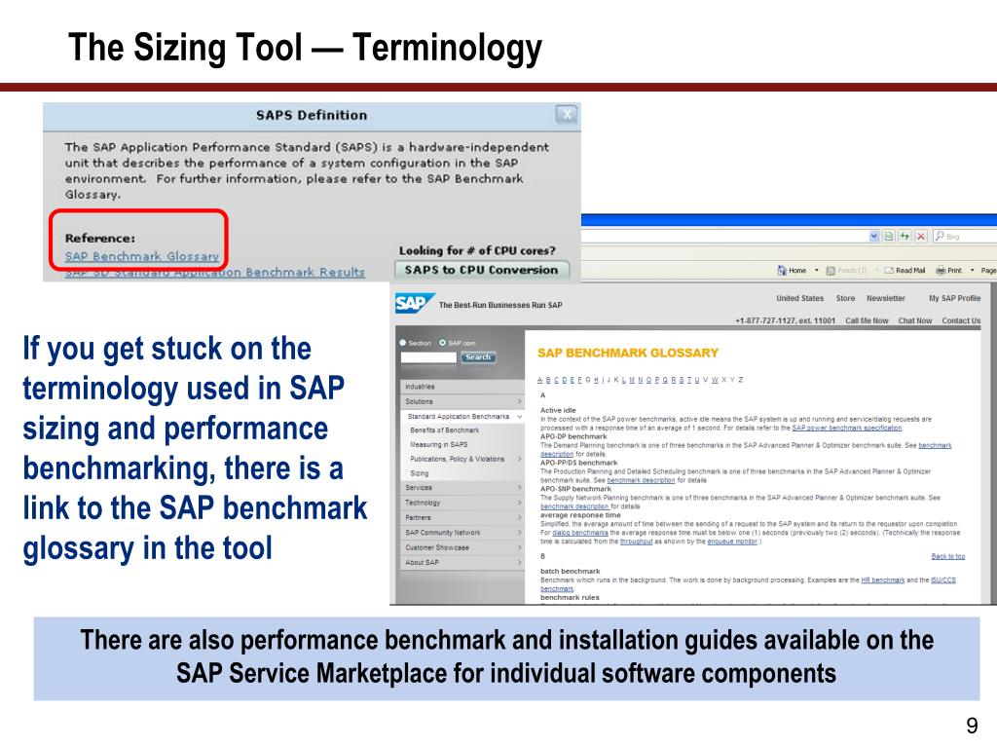Open the ISU/CCS benchmark link

click(x=942, y=580)
